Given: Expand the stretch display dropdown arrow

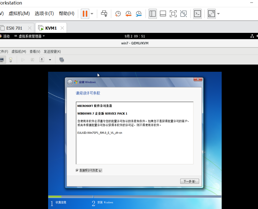Looking at the screenshot, I should (218, 14).
